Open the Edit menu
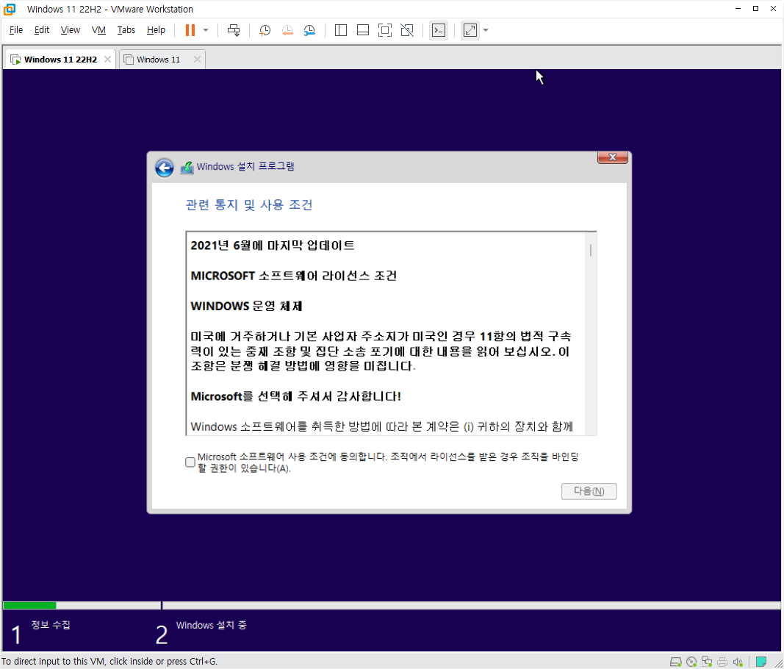Screen dimensions: 784x669 coord(41,30)
